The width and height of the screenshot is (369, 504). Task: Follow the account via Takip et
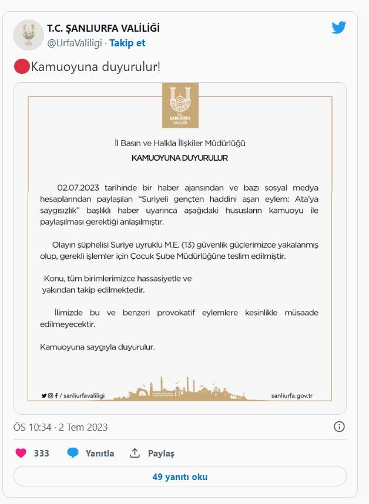[x=127, y=43]
